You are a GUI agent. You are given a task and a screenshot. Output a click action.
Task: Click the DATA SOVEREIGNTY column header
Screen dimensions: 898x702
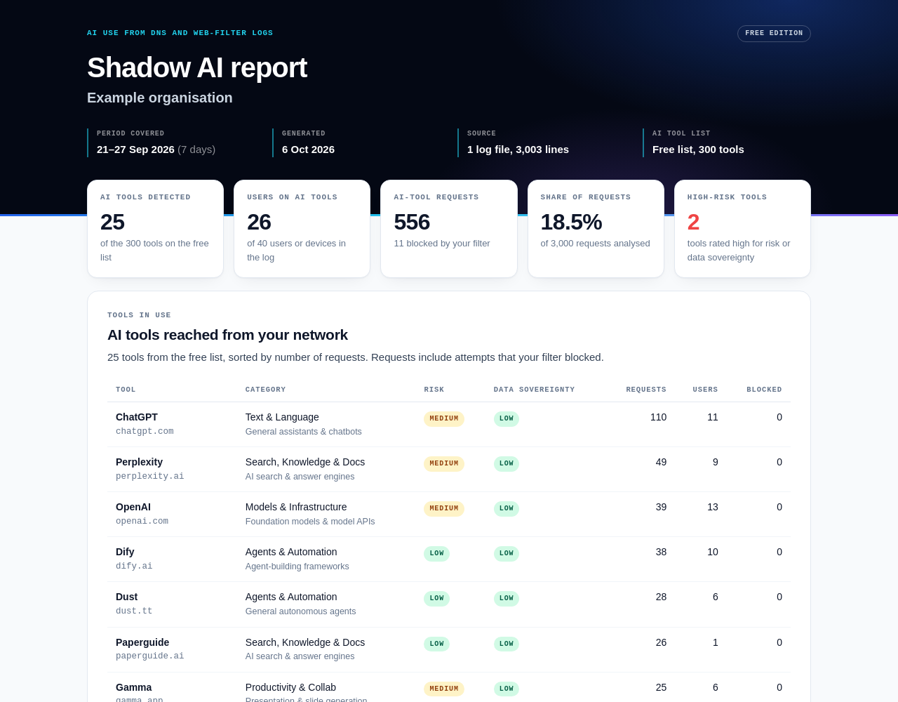pyautogui.click(x=534, y=390)
